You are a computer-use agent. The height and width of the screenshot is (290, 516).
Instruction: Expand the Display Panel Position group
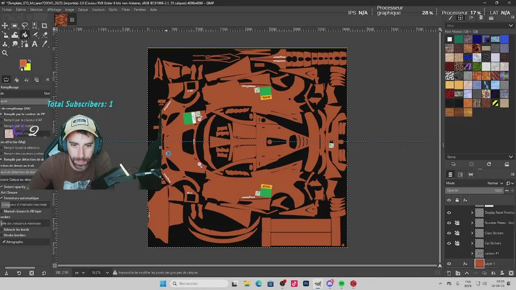[x=472, y=213]
